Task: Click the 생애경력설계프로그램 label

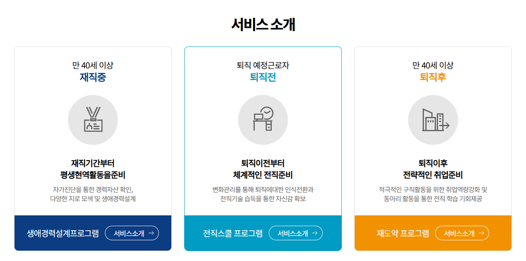Action: pos(63,233)
